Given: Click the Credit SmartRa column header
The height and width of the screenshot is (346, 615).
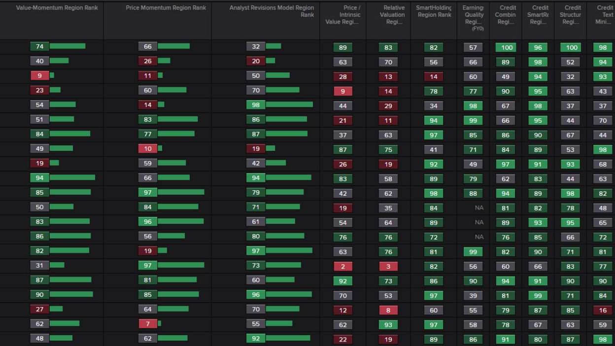Looking at the screenshot, I should pos(538,15).
